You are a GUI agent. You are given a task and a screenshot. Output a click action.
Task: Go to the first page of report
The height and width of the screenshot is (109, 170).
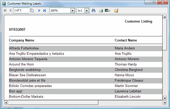click(x=5, y=10)
